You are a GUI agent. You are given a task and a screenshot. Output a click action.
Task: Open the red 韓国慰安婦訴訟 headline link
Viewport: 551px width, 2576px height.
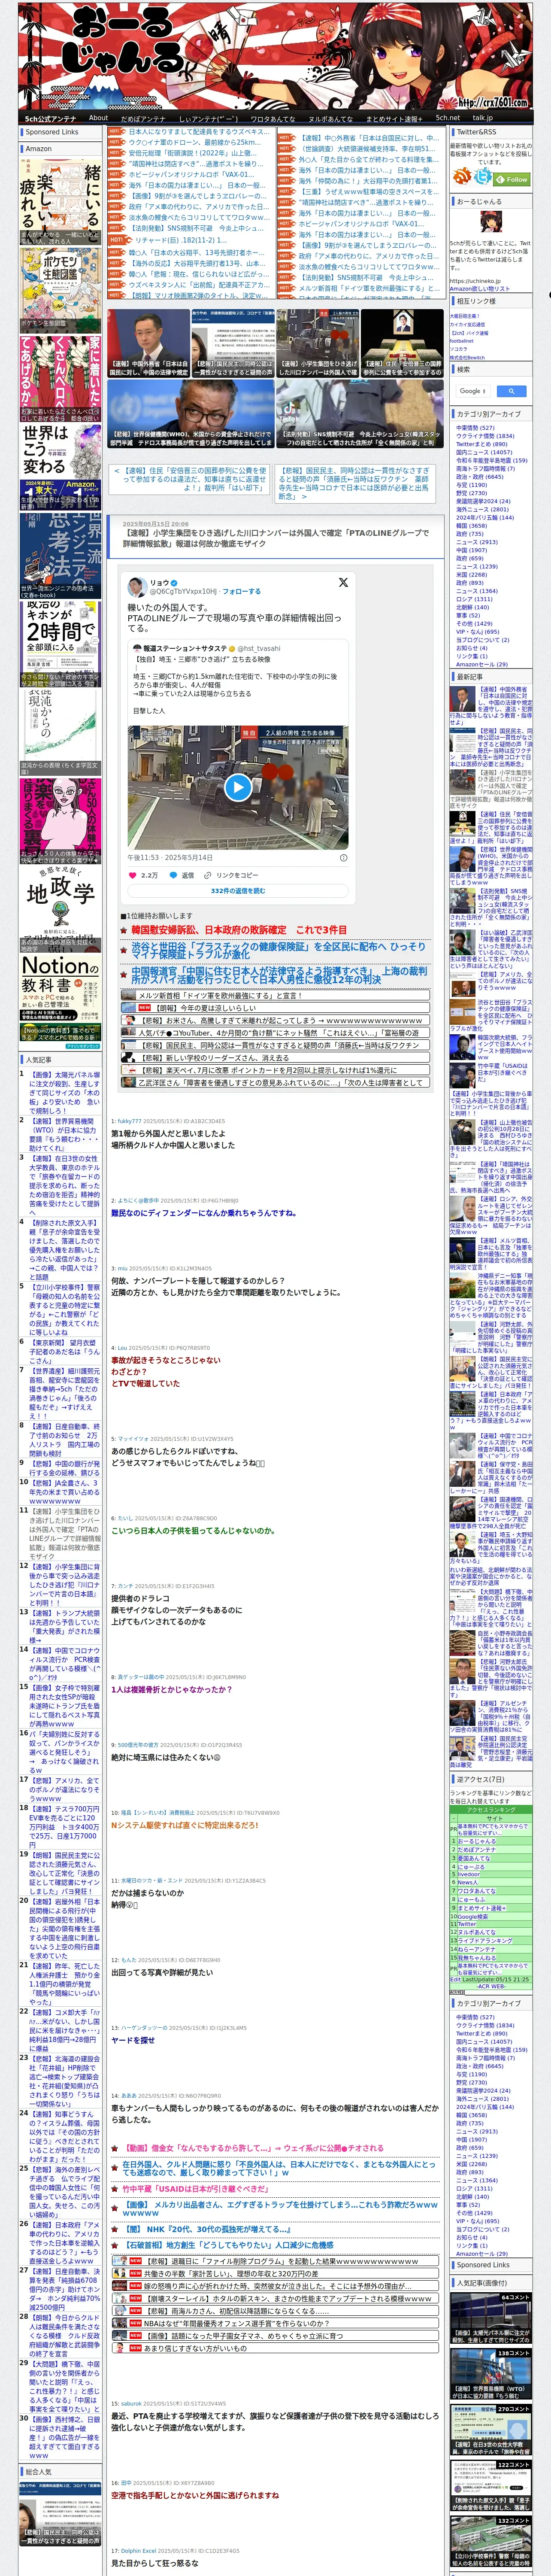click(x=239, y=930)
